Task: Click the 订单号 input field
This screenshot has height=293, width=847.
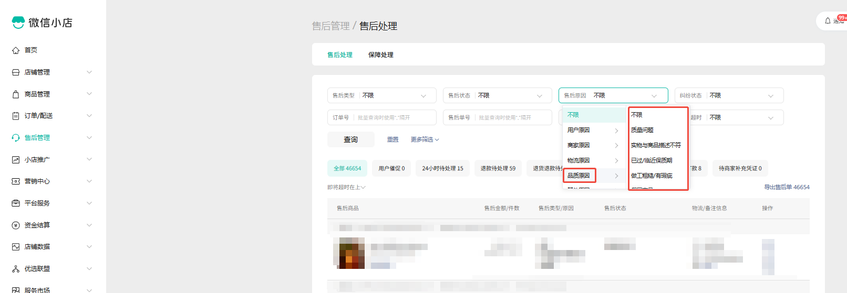Action: 394,117
